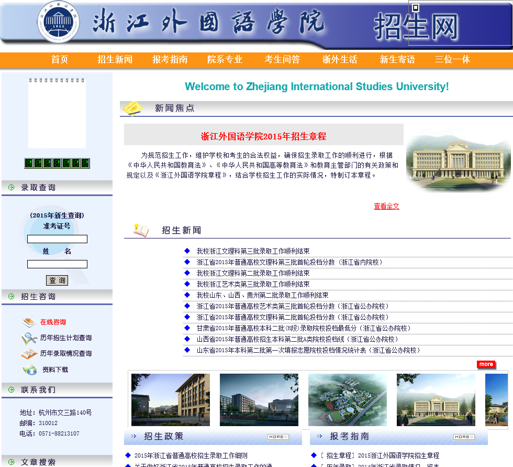The image size is (513, 467).
Task: Click the yellow TOP tag icon beside 新闻焦点
Action: pyautogui.click(x=132, y=108)
